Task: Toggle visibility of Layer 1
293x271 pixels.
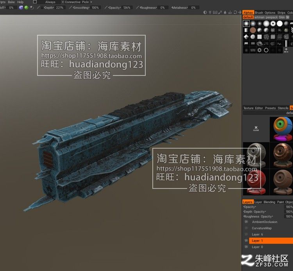Action: 246,240
